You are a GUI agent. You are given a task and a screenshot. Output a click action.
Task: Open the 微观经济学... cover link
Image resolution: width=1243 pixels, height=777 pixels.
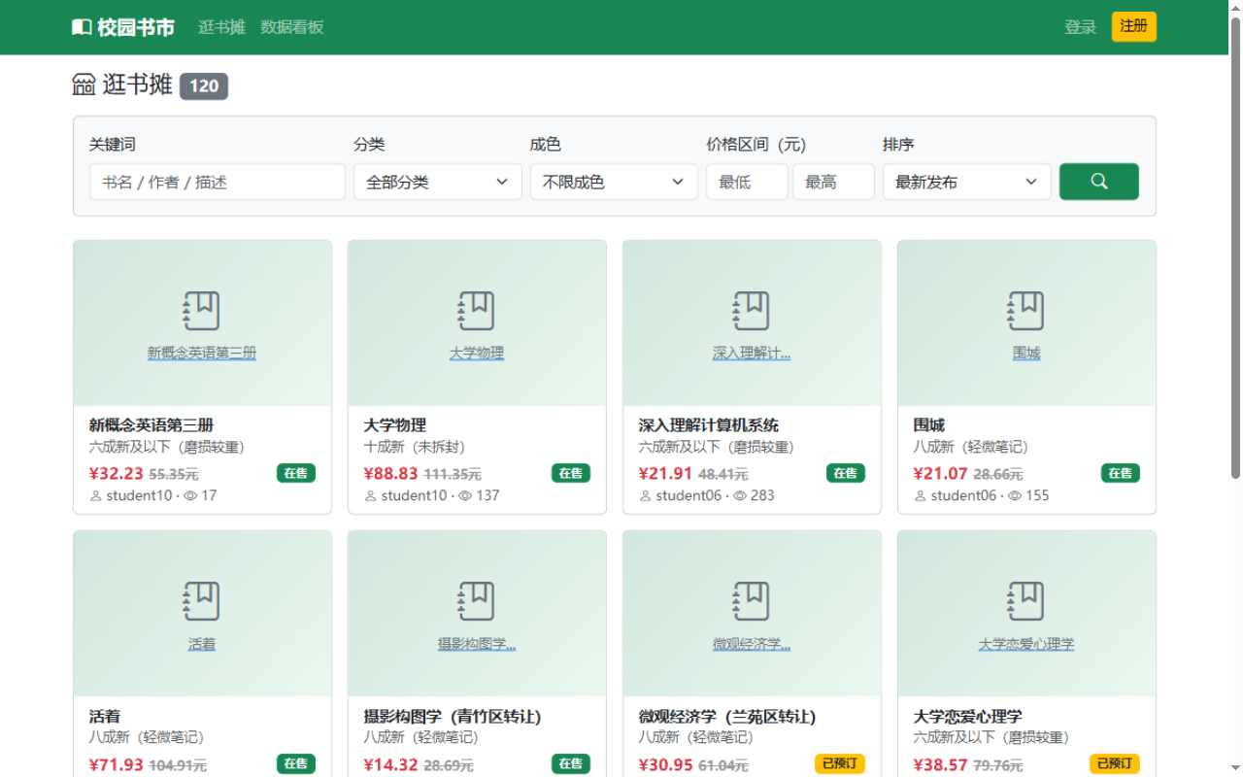click(752, 644)
